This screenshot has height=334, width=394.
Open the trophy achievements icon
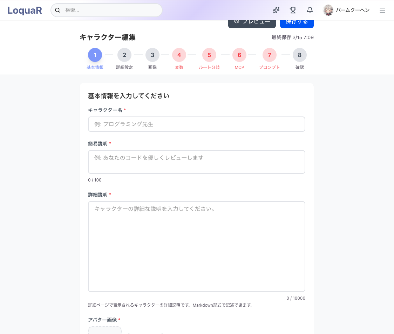(293, 10)
